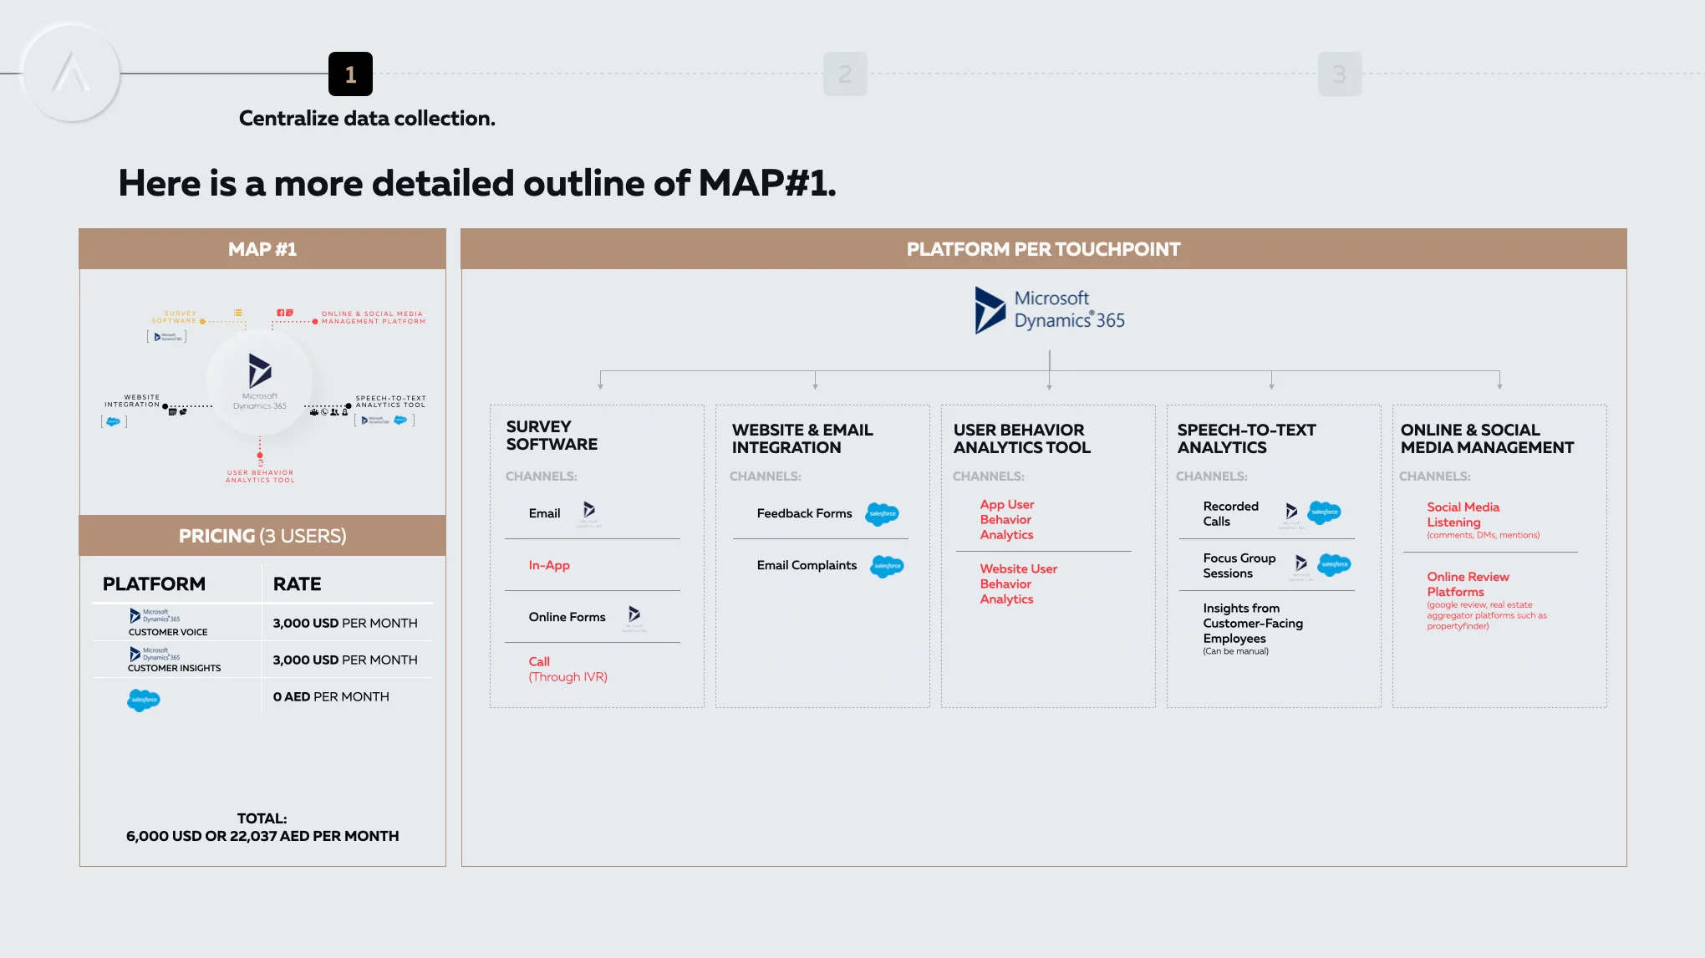This screenshot has height=958, width=1705.
Task: Click the Website Integration label in diagram
Action: (x=132, y=401)
